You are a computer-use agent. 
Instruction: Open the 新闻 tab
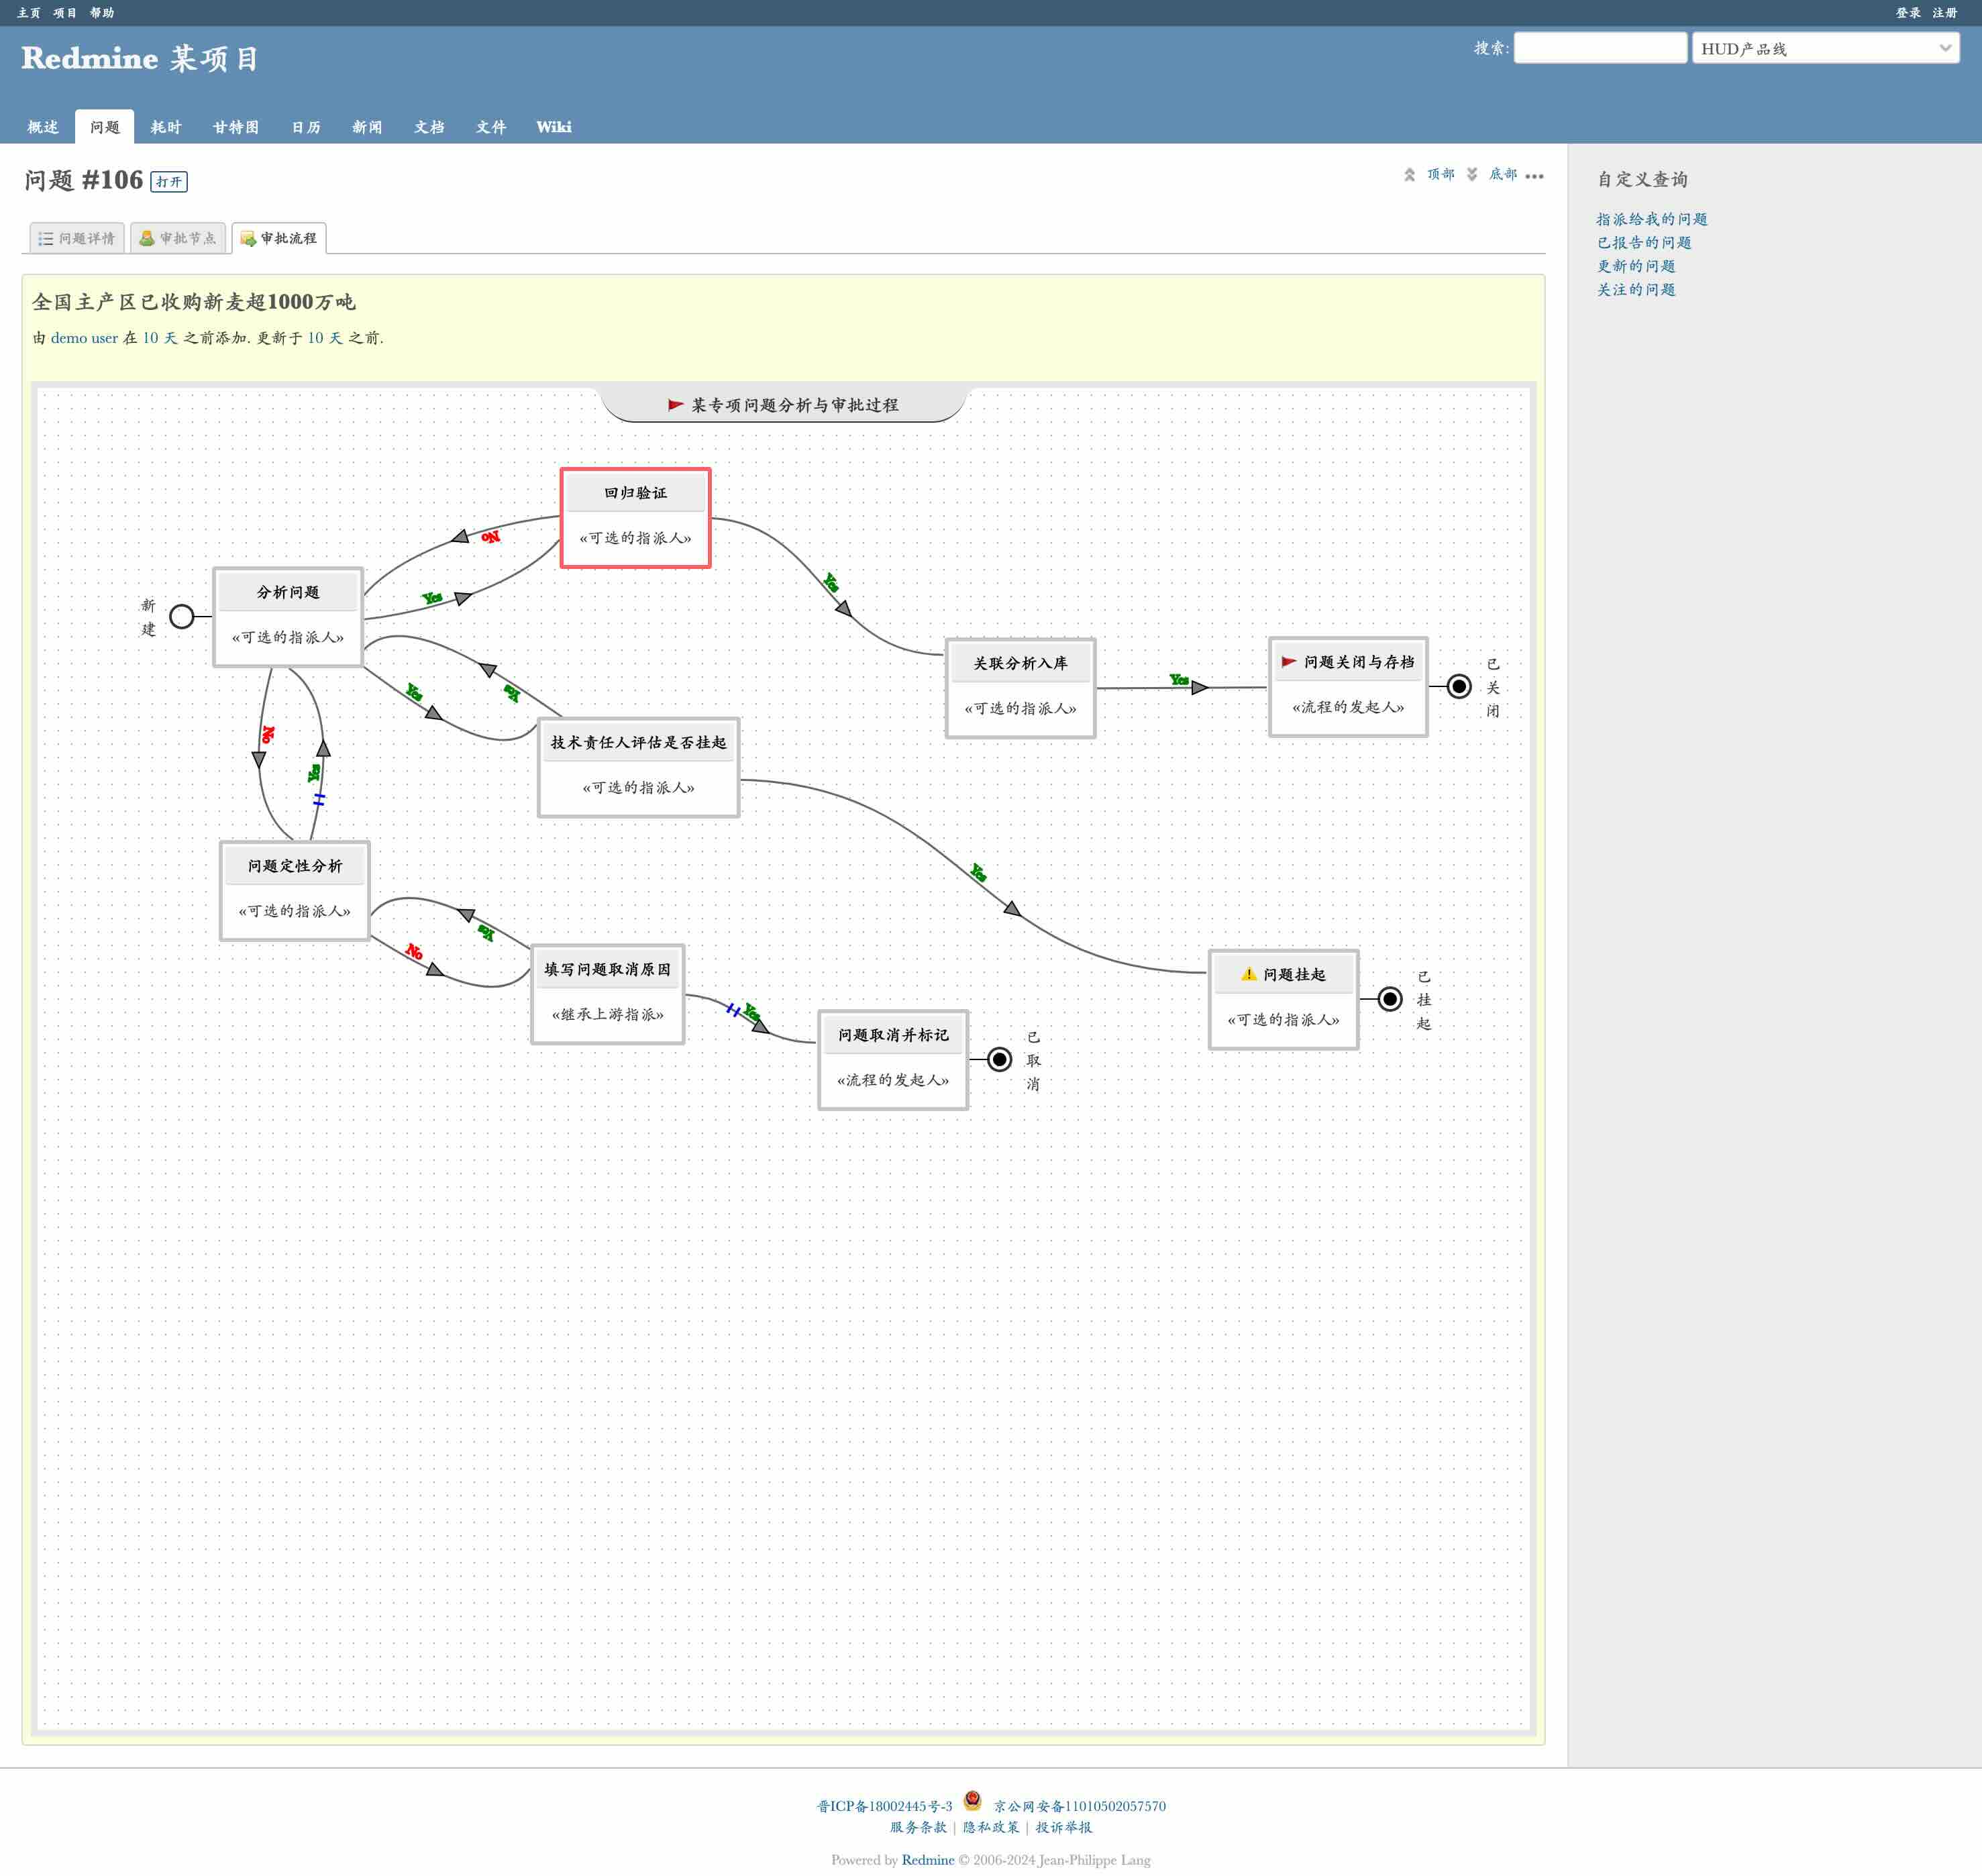coord(367,127)
